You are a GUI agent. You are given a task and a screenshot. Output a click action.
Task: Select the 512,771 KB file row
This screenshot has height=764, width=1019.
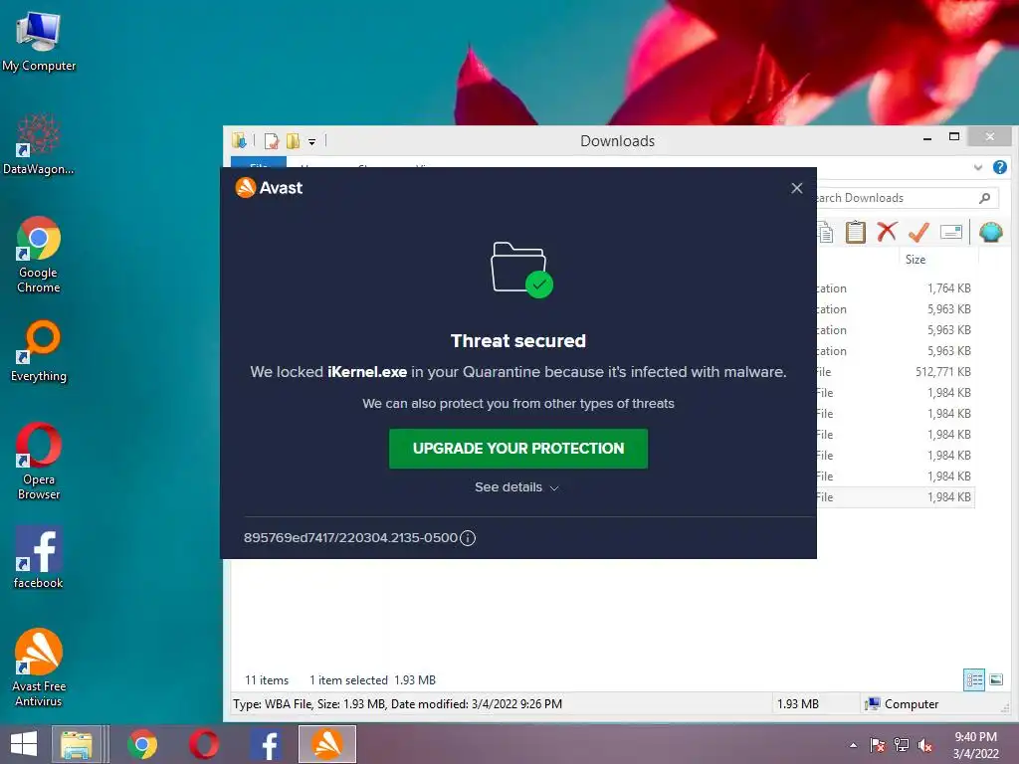pyautogui.click(x=896, y=372)
